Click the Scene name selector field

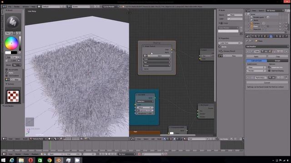(x=81, y=6)
